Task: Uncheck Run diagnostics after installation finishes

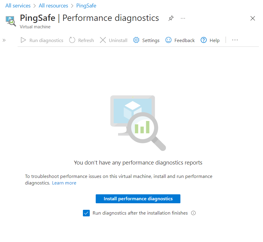Action: point(86,213)
